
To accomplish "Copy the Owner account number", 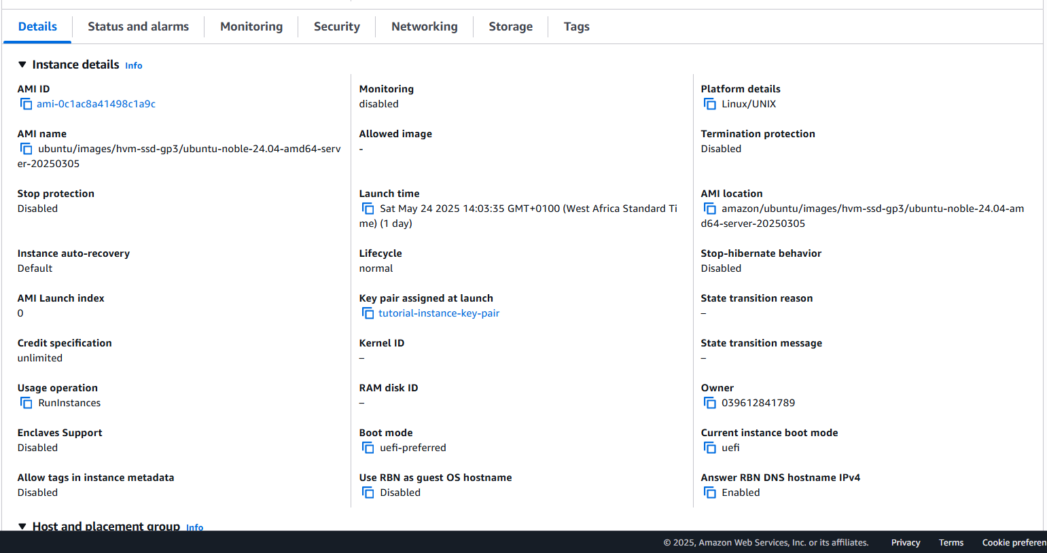I will pyautogui.click(x=709, y=403).
